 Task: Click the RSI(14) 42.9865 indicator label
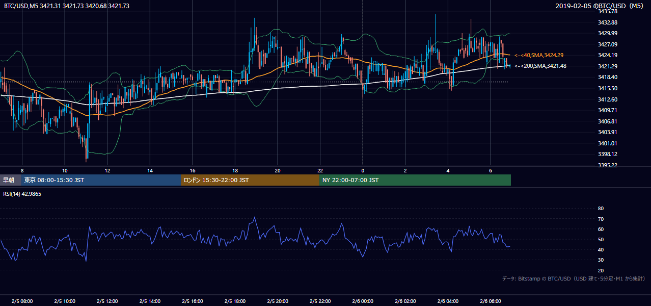click(22, 194)
